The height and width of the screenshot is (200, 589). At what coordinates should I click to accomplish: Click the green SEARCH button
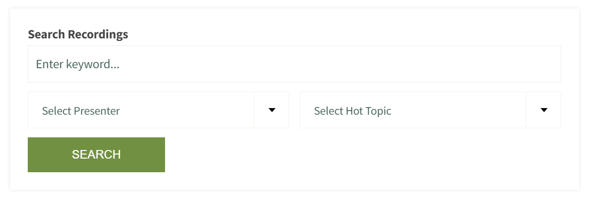point(96,155)
